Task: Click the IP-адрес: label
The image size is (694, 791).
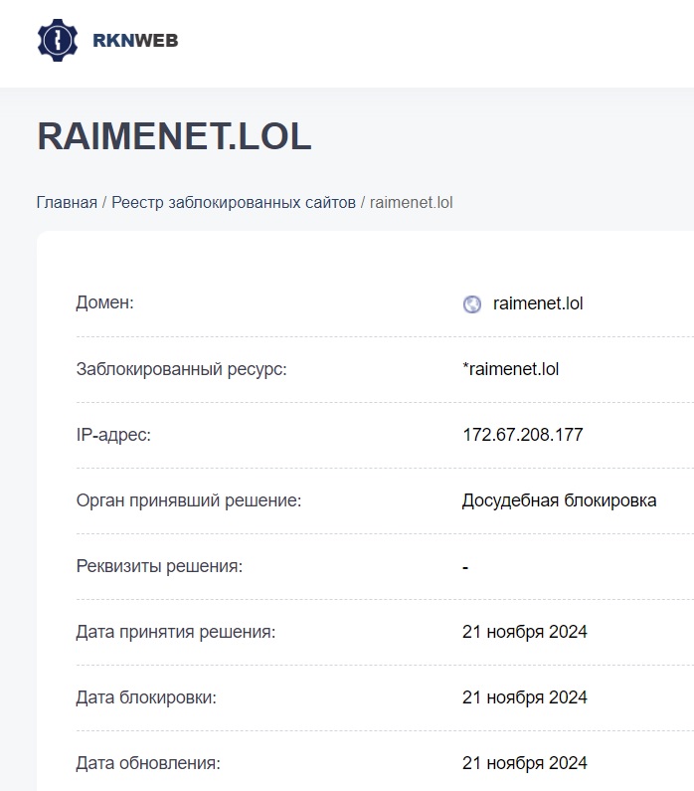Action: [x=113, y=435]
